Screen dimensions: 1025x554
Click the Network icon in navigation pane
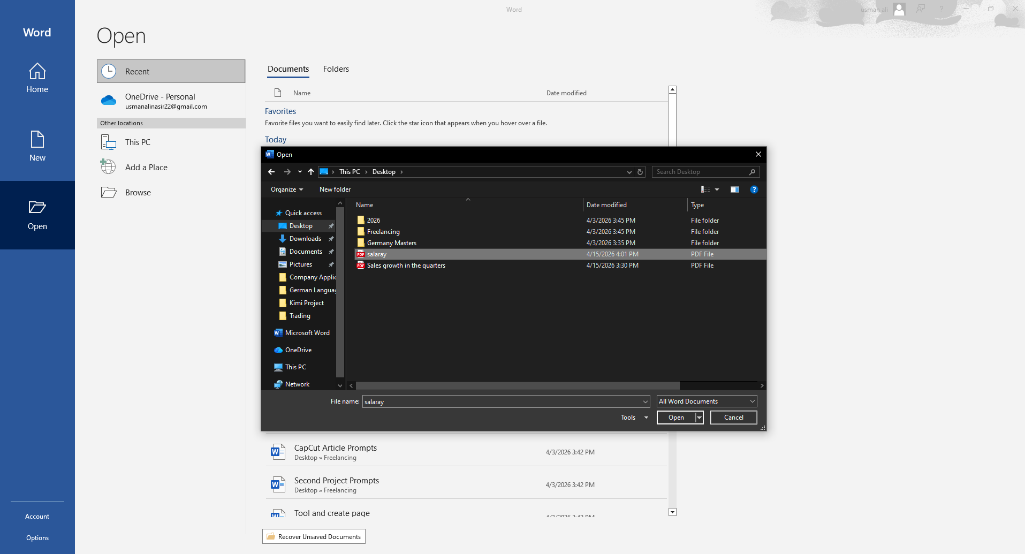click(x=278, y=384)
